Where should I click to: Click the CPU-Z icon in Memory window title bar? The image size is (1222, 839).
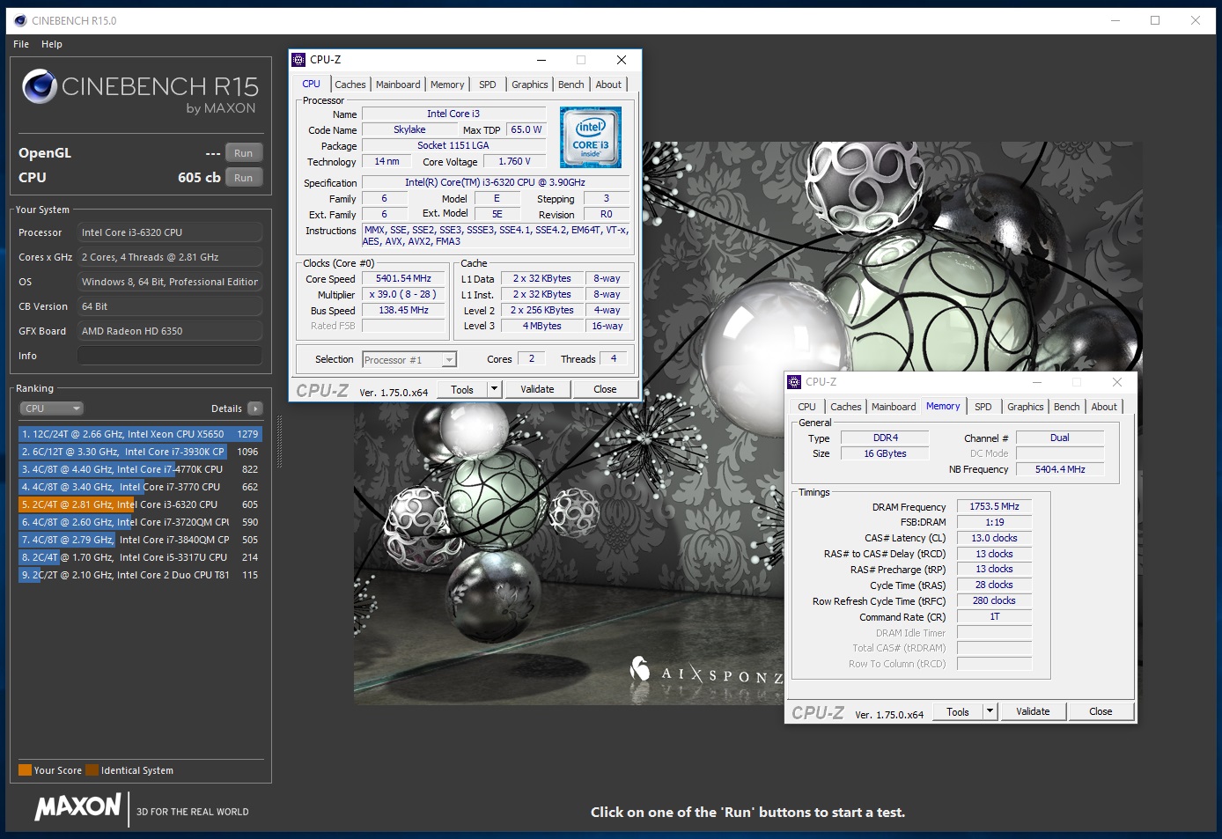(x=794, y=382)
